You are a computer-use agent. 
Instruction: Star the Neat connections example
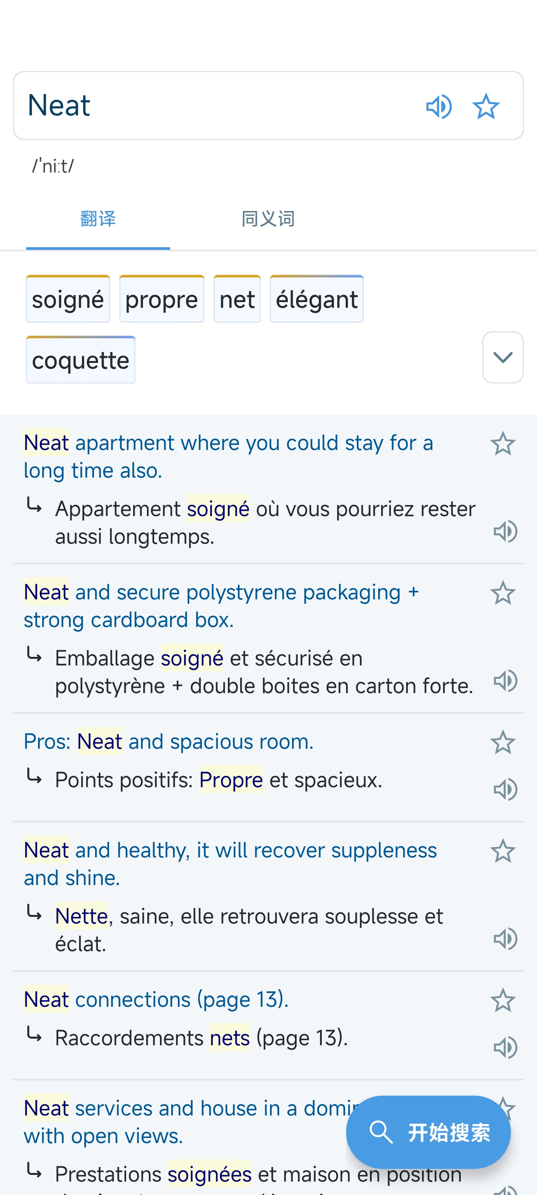(x=502, y=1000)
